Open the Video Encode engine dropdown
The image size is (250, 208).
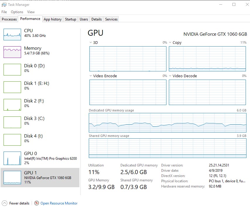91,76
